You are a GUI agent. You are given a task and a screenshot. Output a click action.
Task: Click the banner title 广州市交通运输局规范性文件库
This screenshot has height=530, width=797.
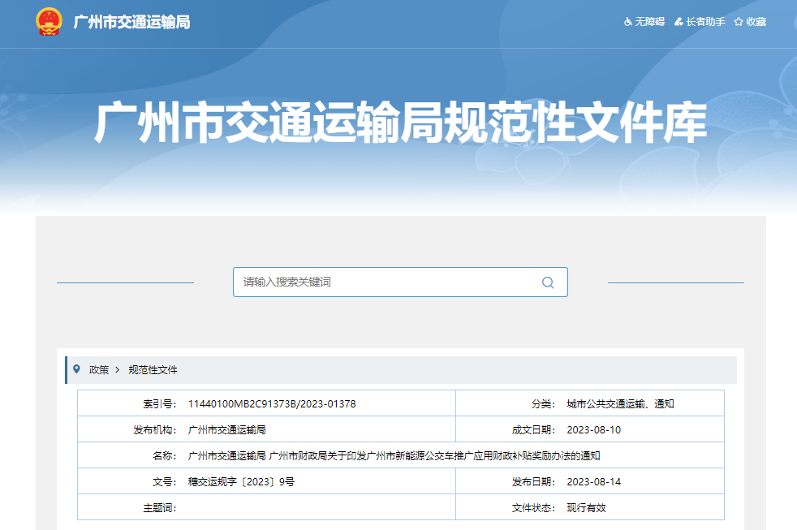point(401,123)
